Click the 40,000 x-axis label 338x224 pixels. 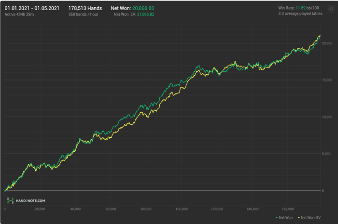(75, 209)
